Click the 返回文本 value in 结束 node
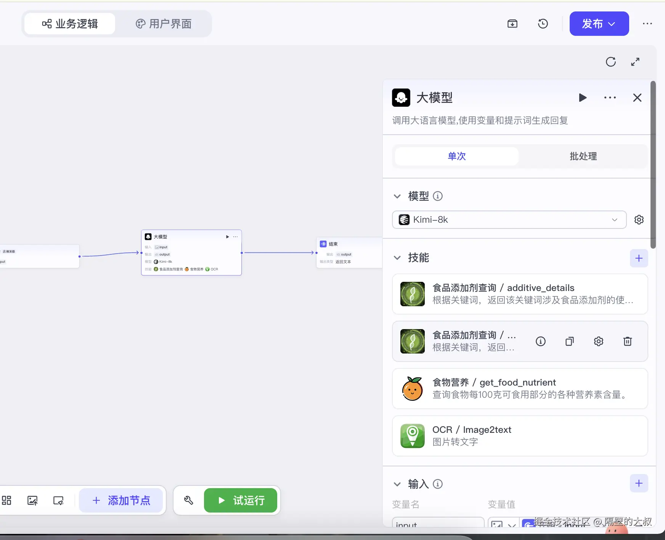 (x=343, y=262)
